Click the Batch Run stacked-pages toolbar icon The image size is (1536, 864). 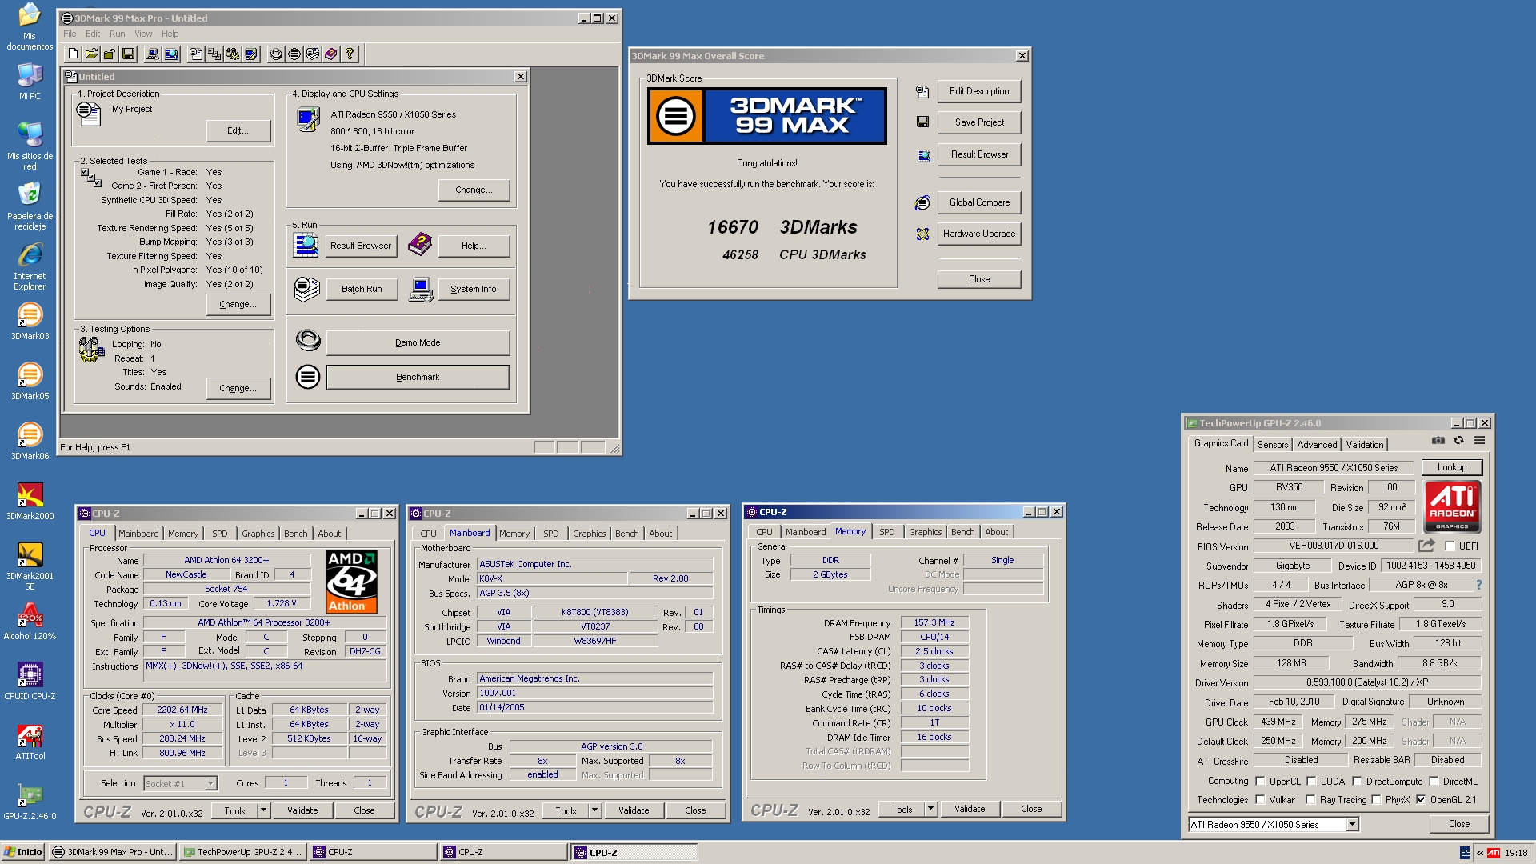coord(313,54)
